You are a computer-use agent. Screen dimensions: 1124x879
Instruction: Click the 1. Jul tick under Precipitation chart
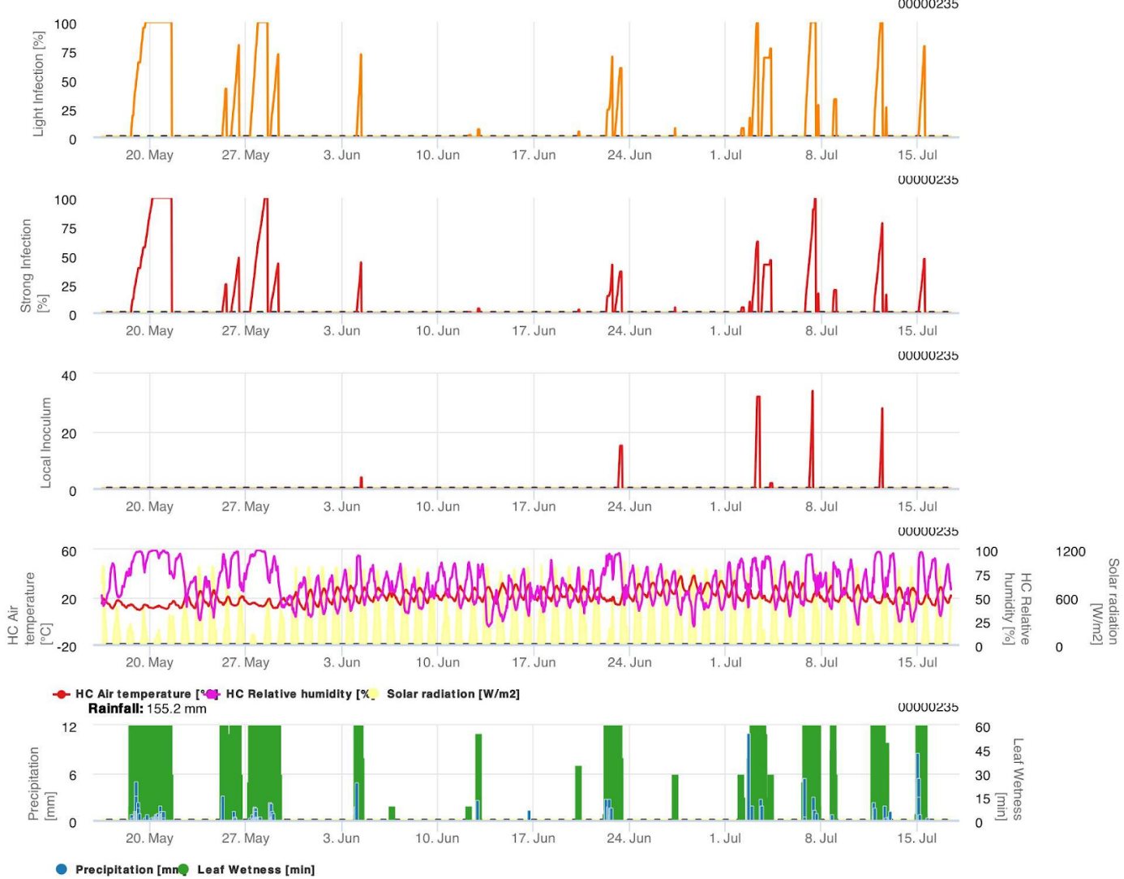(725, 838)
